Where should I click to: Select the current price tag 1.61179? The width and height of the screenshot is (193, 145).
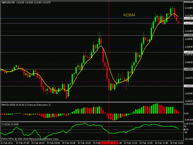[x=188, y=23]
